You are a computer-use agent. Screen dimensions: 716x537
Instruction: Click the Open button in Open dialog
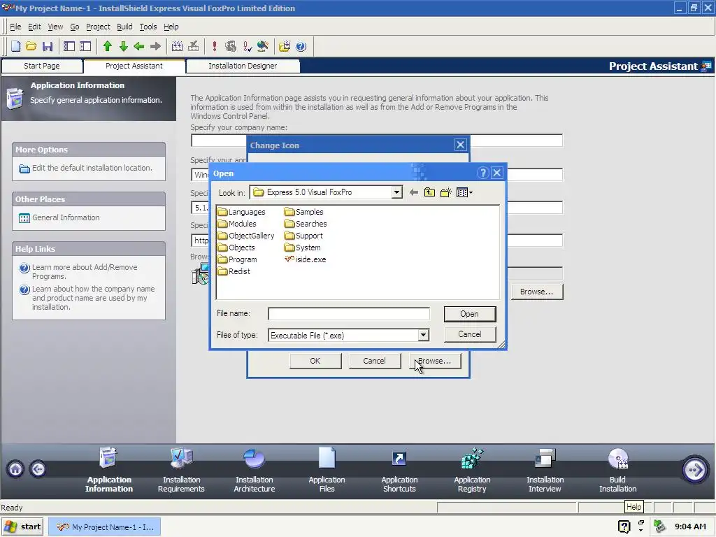coord(469,314)
